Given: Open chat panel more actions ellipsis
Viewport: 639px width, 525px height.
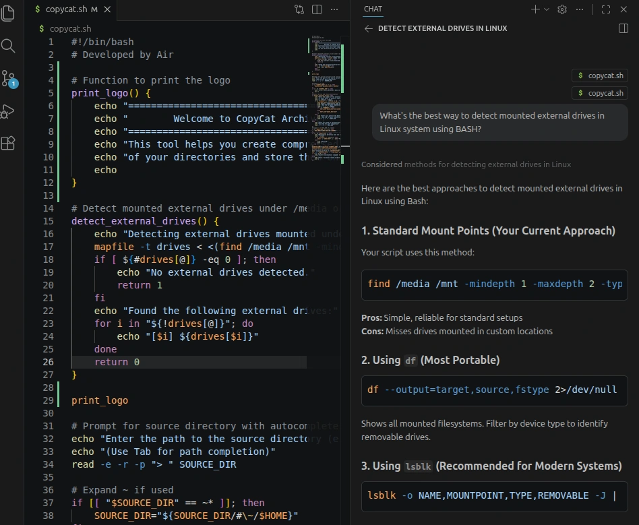Looking at the screenshot, I should (x=580, y=9).
